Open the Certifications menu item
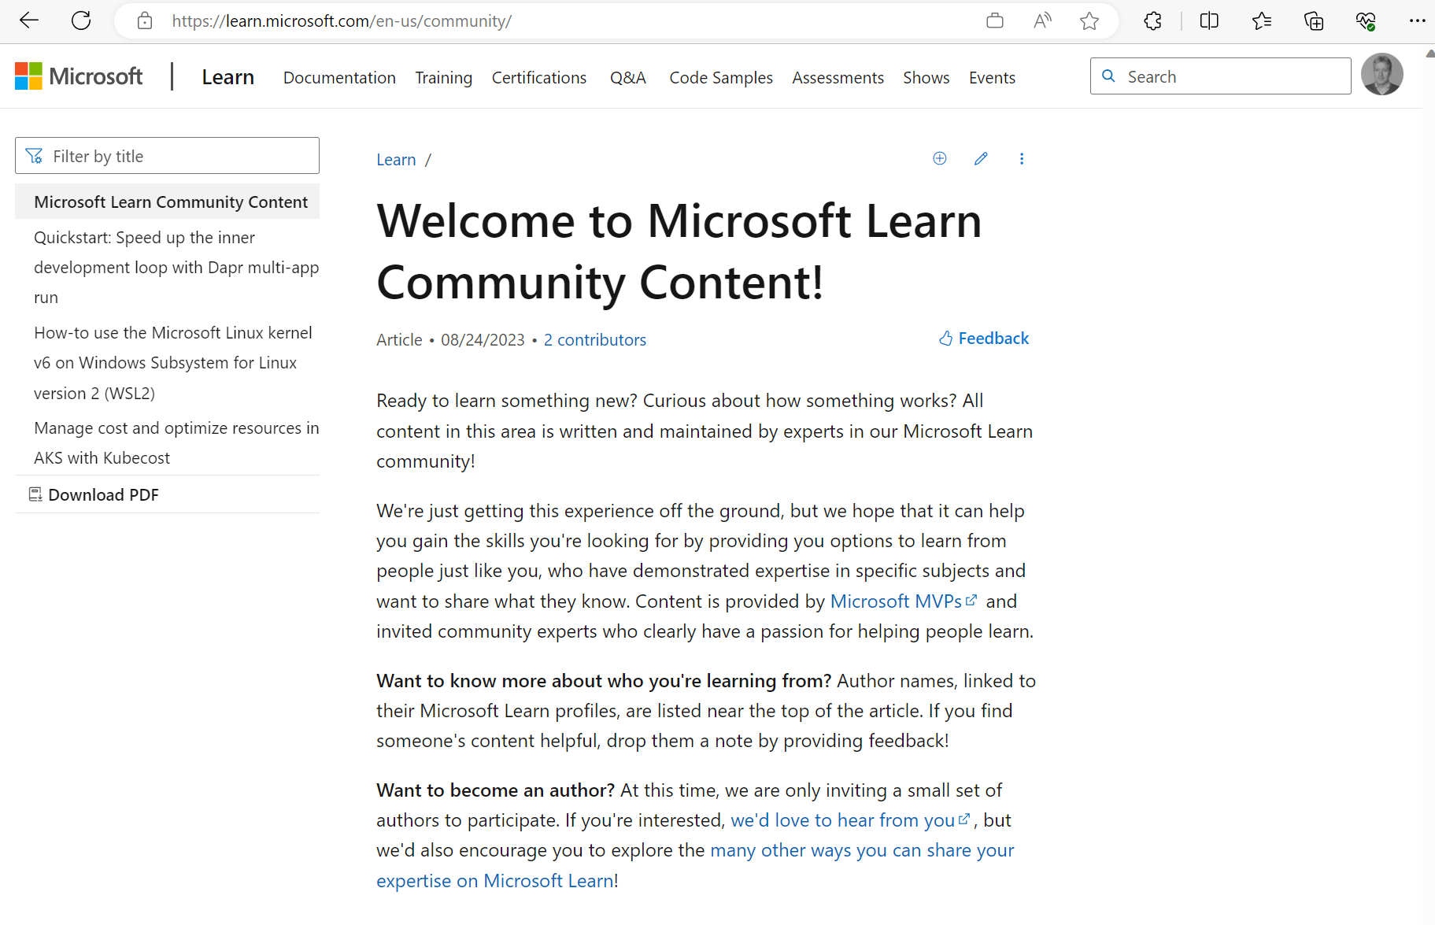1435x925 pixels. [x=539, y=77]
